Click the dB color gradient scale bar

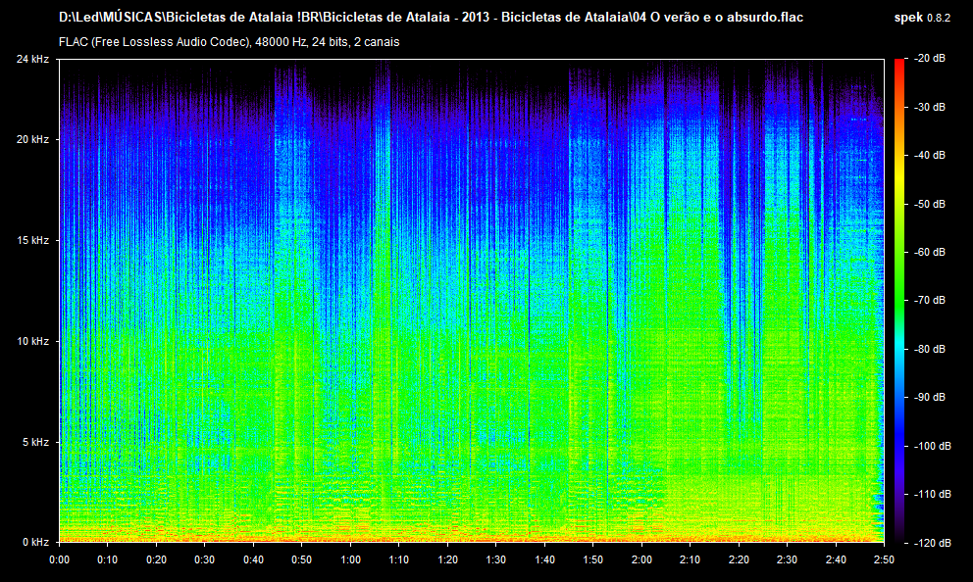(x=899, y=301)
